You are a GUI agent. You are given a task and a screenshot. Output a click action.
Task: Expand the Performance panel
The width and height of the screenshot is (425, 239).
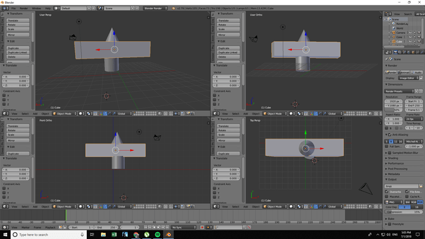[395, 163]
